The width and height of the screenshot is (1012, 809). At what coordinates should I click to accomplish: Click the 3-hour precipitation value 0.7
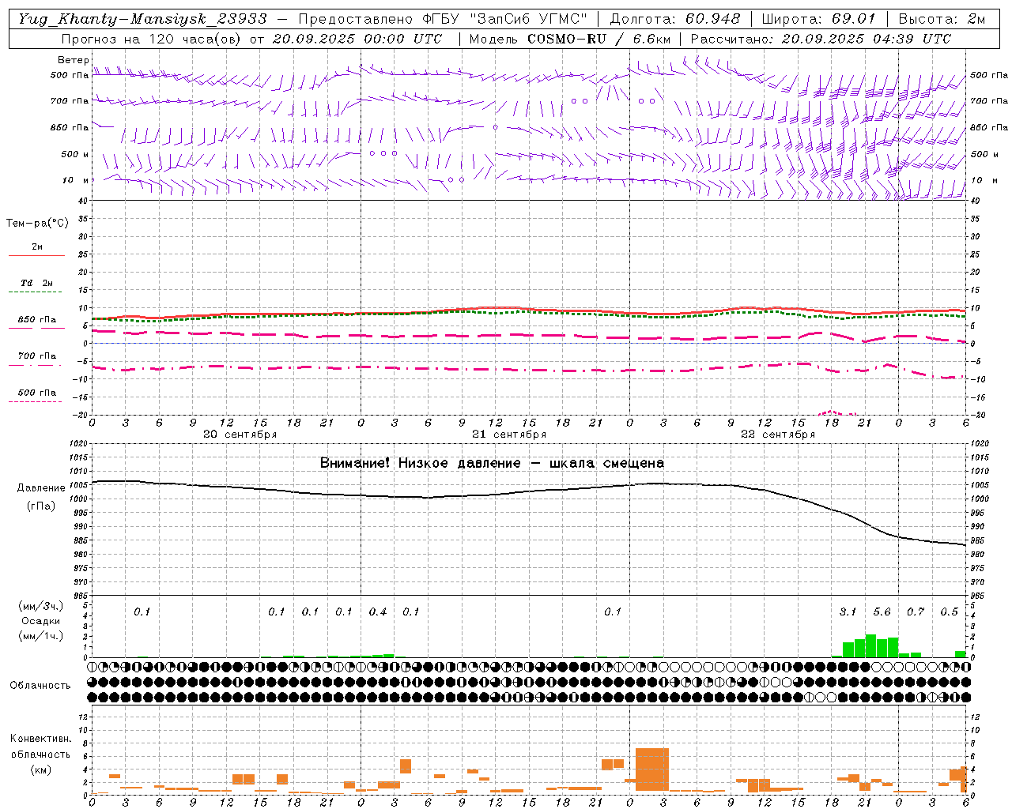[x=916, y=611]
